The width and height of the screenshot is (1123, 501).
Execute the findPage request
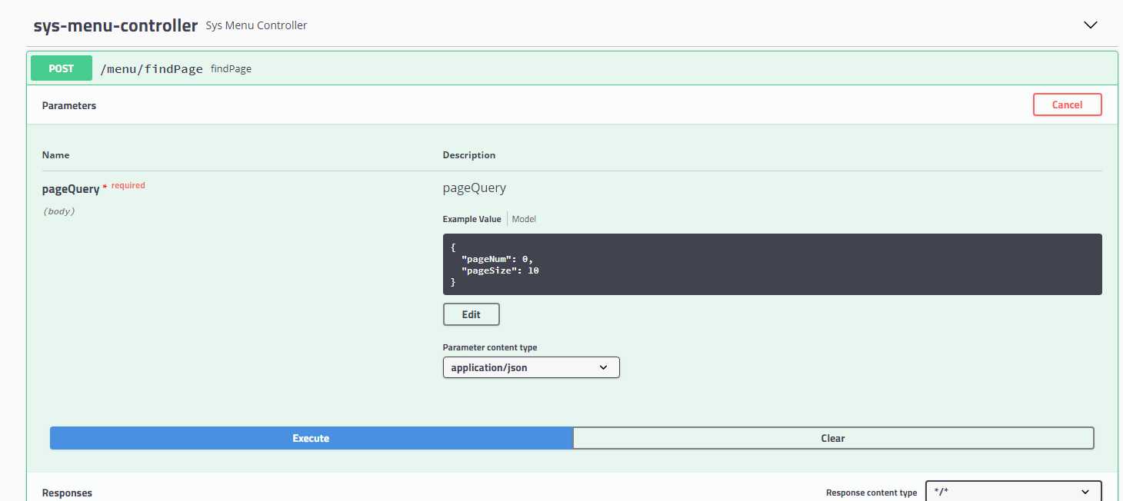(x=311, y=438)
